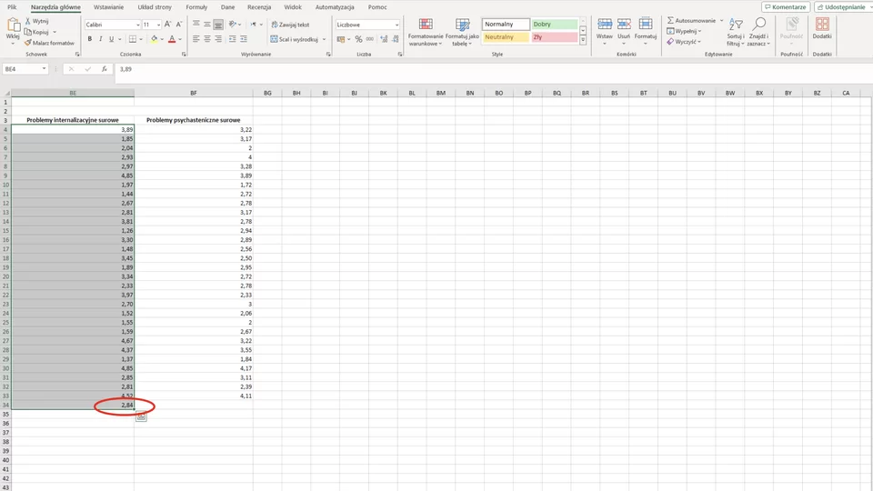Click Scal i wyśrodkuj merge button

[295, 39]
